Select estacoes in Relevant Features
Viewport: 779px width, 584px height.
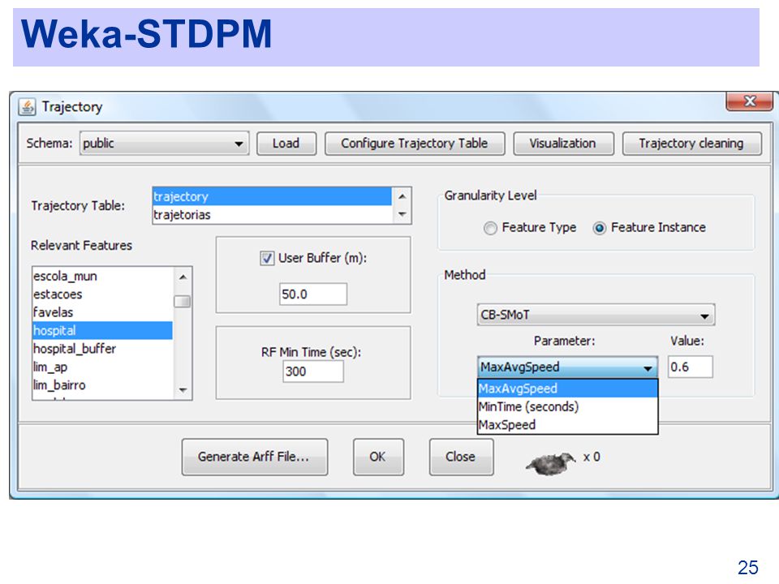coord(103,294)
